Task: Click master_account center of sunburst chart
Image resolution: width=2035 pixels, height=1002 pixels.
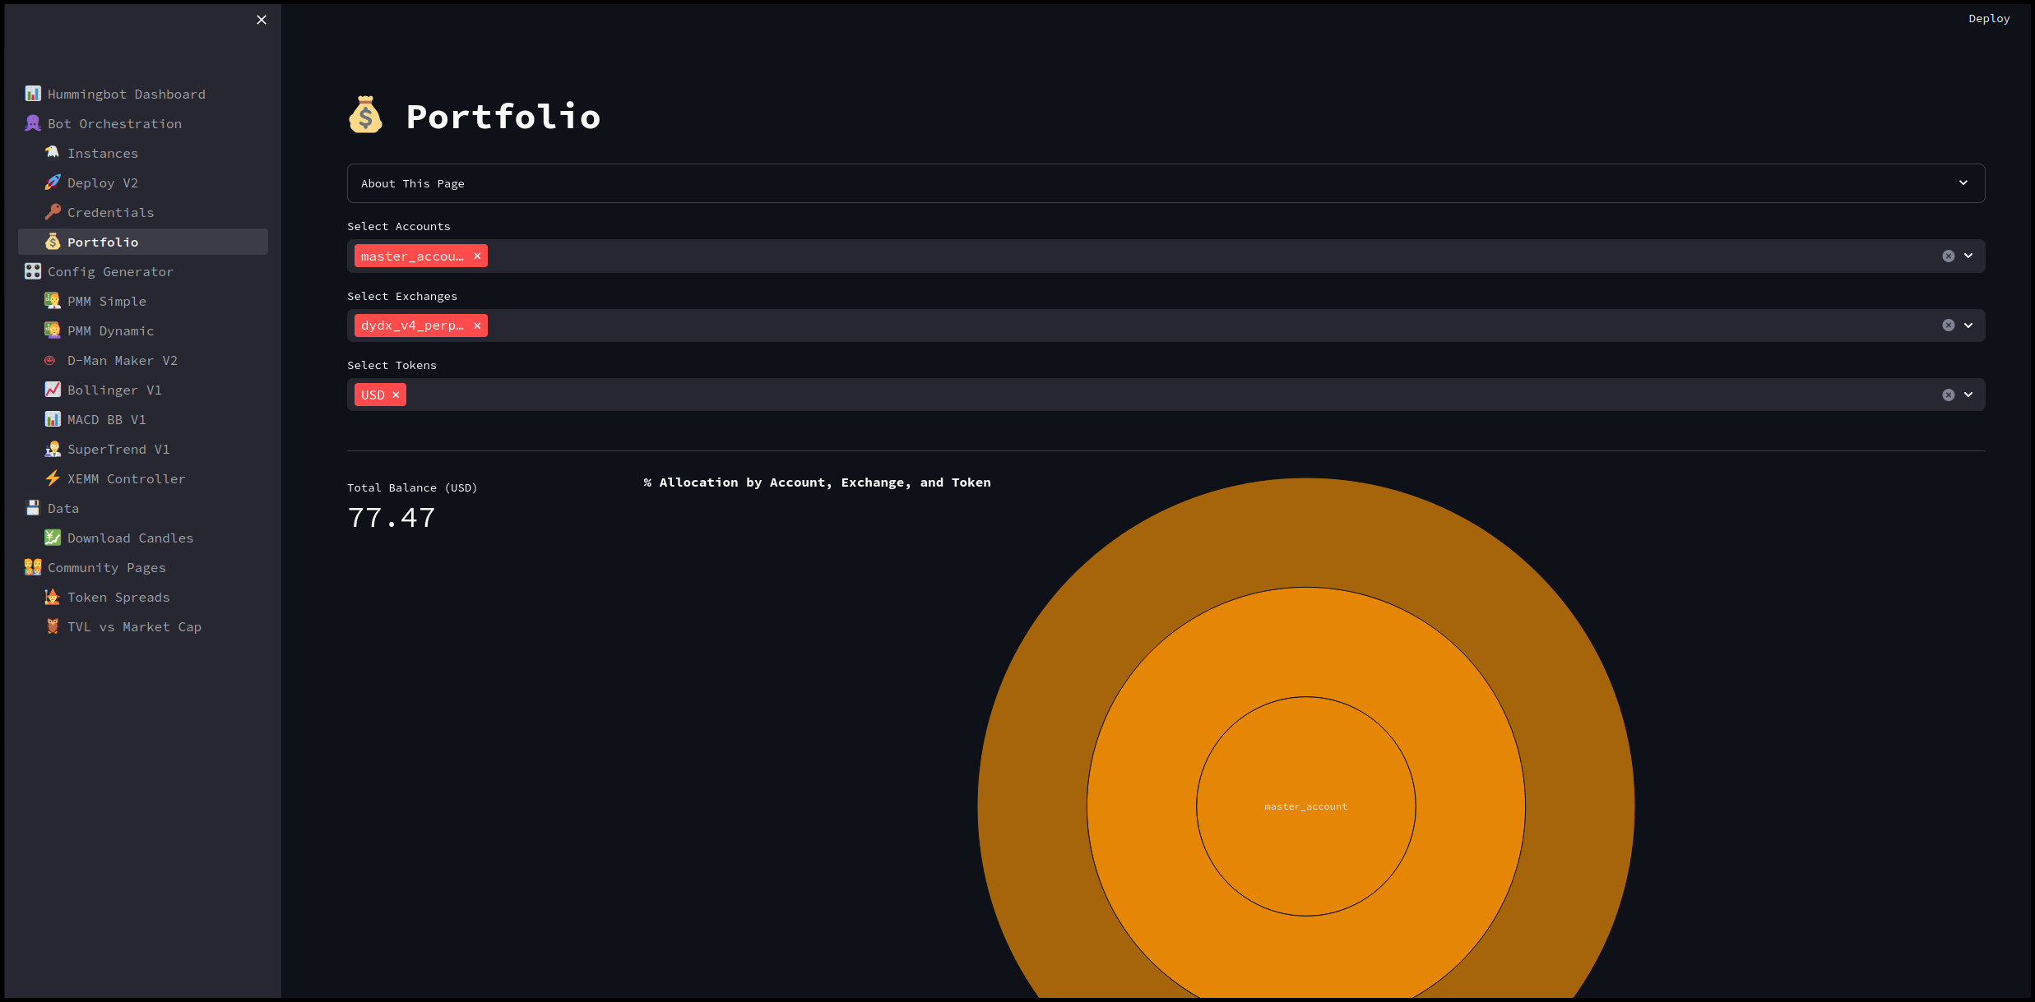Action: (1305, 806)
